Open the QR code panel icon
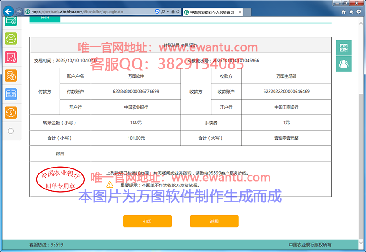 tap(344, 47)
